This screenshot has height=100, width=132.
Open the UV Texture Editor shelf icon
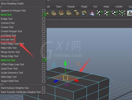coord(129,13)
